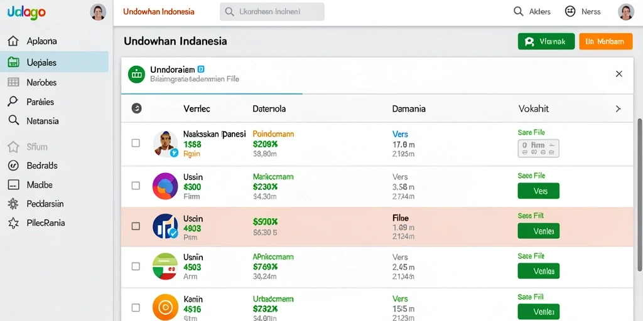Click the blue badge beside Unndoraiem
The width and height of the screenshot is (643, 321).
tap(201, 69)
